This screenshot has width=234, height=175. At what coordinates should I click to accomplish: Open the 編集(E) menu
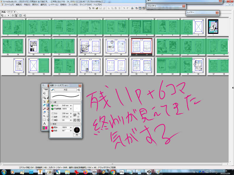click(19, 5)
